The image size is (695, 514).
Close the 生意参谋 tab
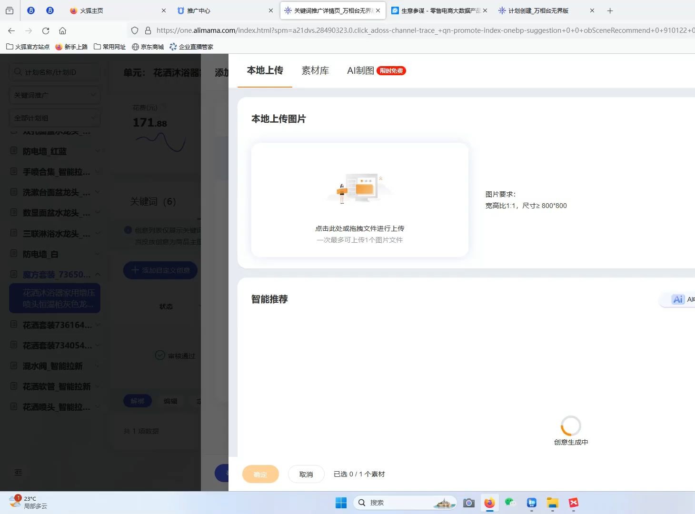(x=485, y=10)
